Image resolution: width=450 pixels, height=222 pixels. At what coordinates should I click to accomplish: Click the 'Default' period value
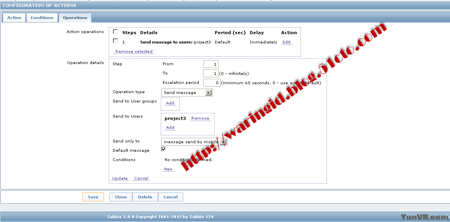[x=222, y=42]
